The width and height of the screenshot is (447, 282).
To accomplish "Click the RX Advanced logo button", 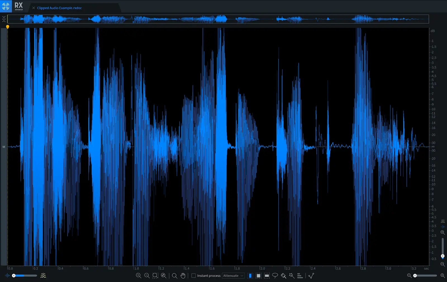I will (6, 6).
